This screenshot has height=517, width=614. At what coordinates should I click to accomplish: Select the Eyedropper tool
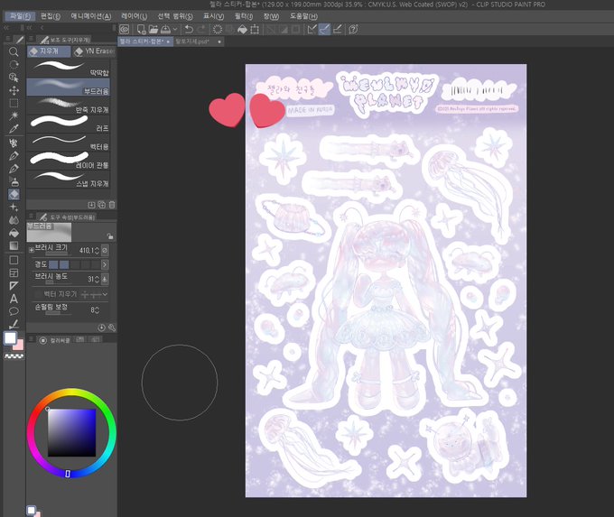14,128
